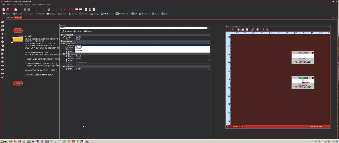Open the Comms component group
Image resolution: width=339 pixels, height=143 pixels.
(73, 14)
